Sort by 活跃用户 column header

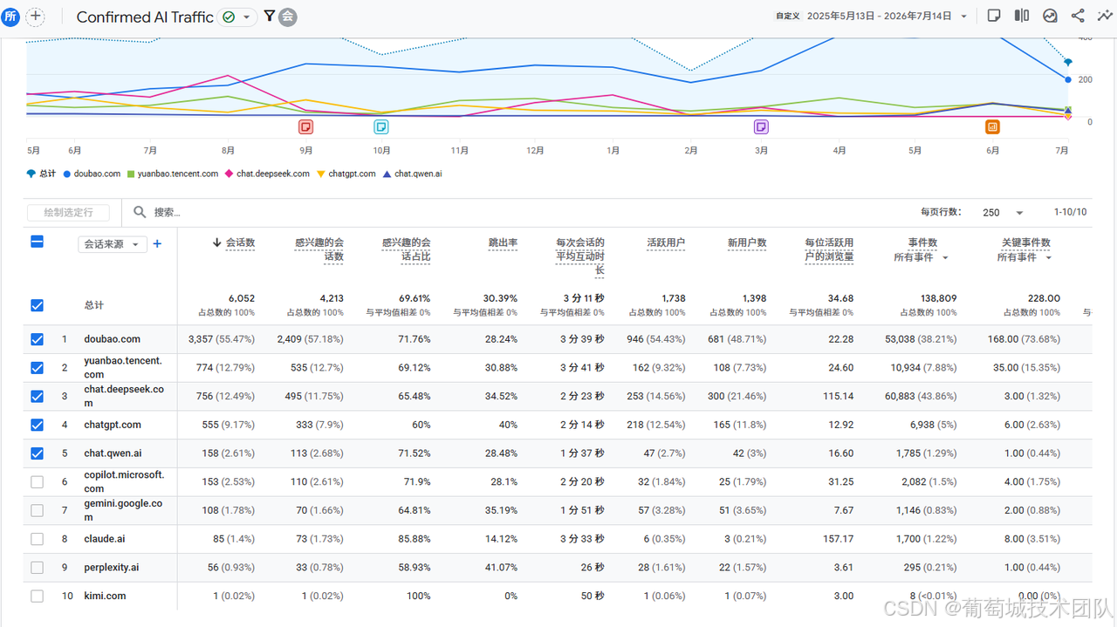(666, 242)
